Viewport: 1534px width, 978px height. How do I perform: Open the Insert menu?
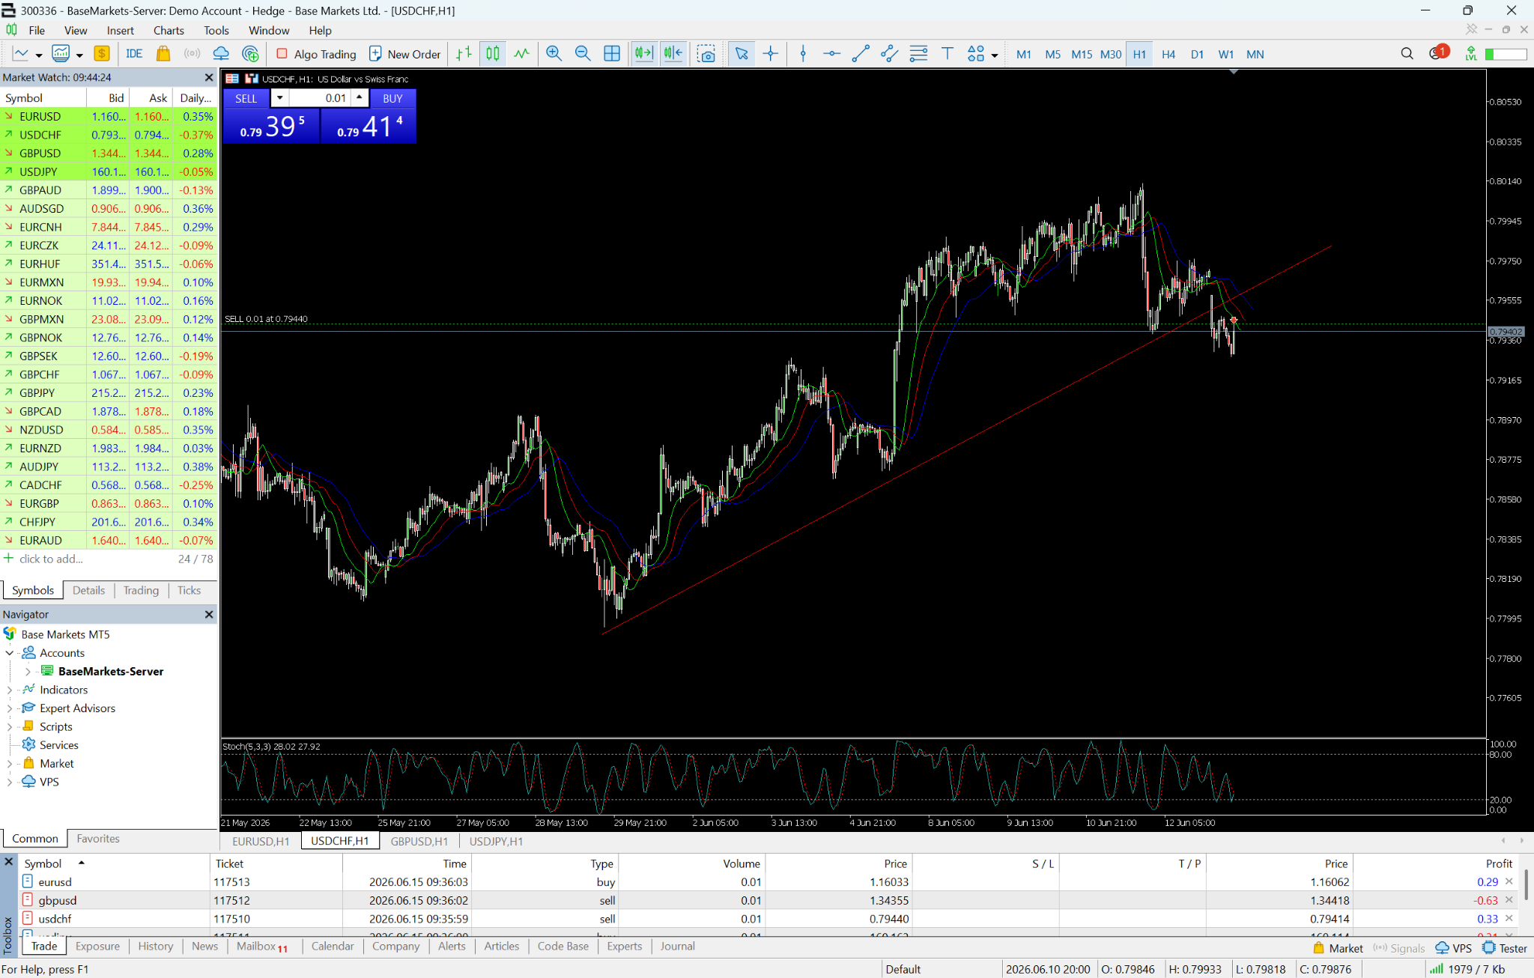tap(120, 30)
